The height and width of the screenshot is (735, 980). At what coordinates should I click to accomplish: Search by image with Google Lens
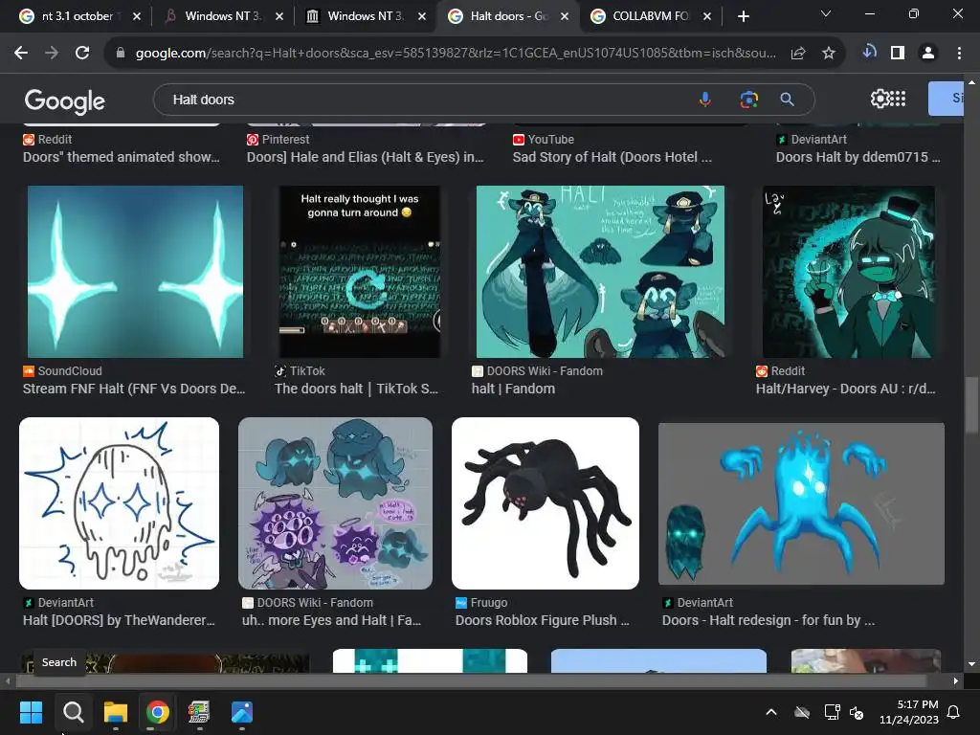(748, 100)
